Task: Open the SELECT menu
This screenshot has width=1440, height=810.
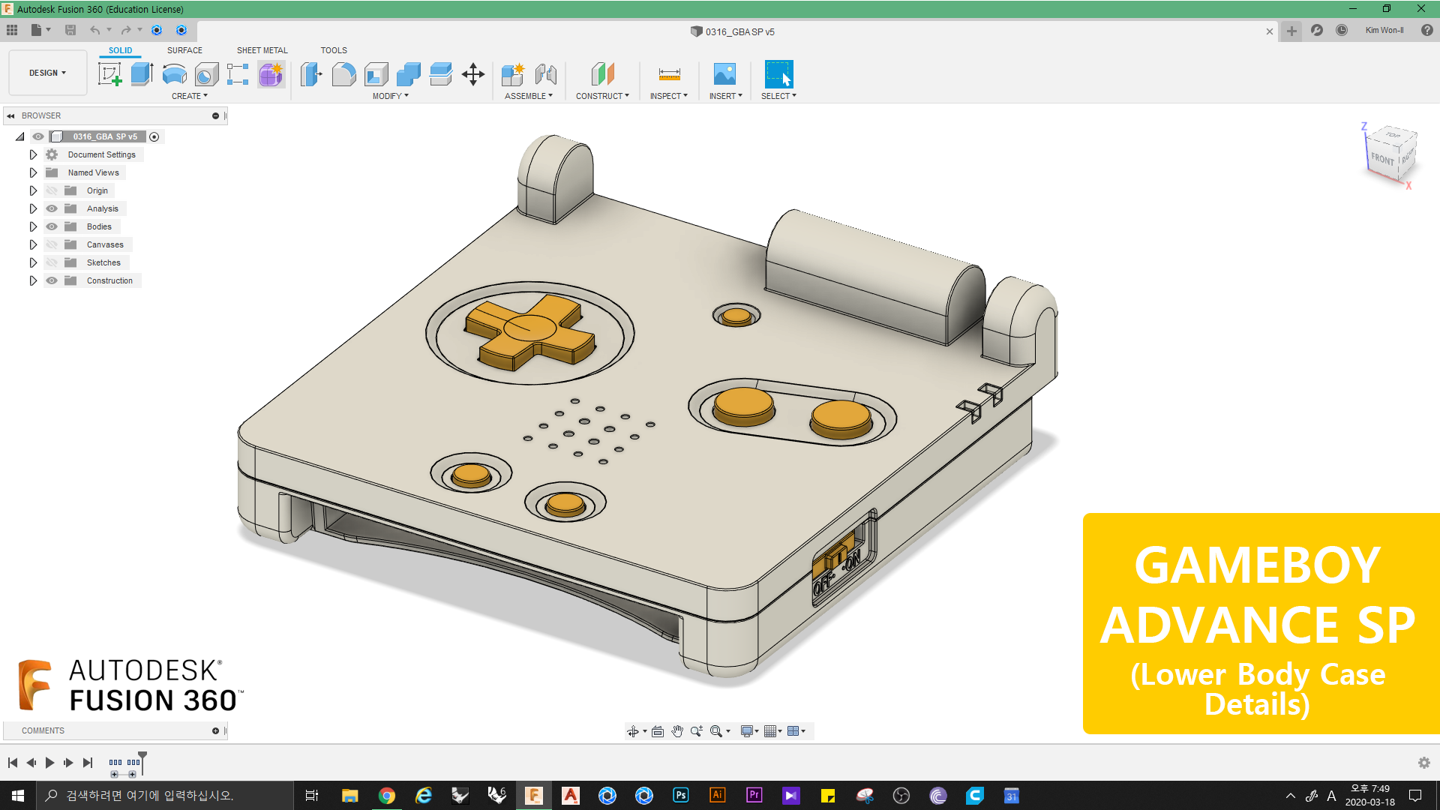Action: 778,96
